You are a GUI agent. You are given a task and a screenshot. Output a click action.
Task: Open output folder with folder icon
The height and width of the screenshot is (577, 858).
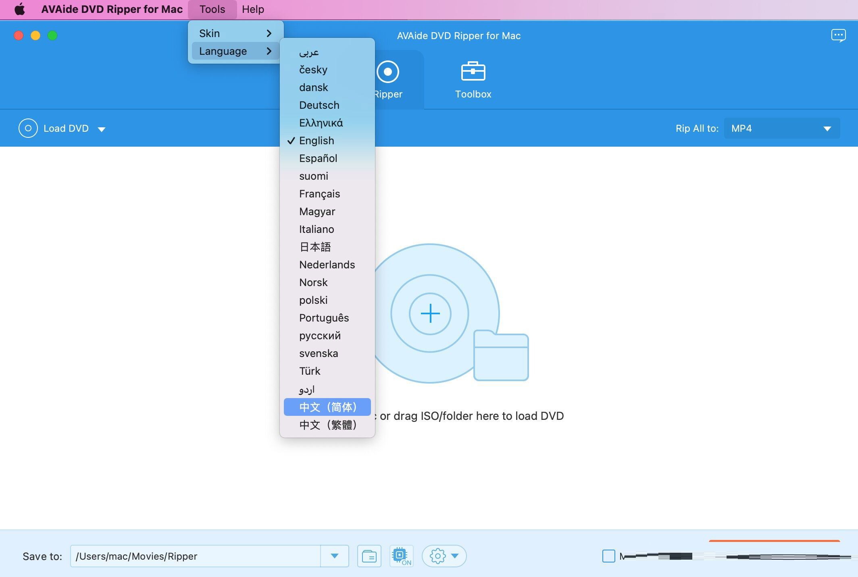pos(369,556)
